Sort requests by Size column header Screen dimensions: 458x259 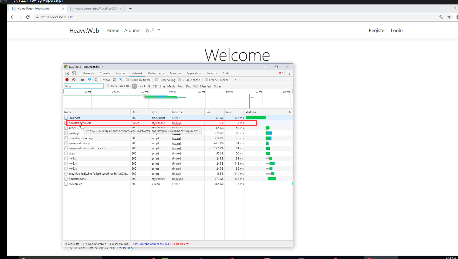pyautogui.click(x=214, y=112)
